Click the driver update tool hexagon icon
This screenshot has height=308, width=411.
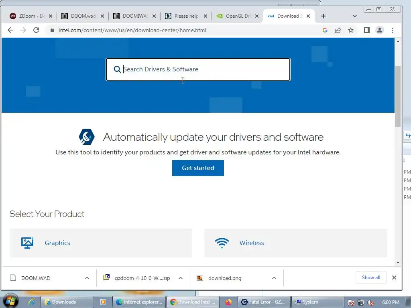coord(87,137)
